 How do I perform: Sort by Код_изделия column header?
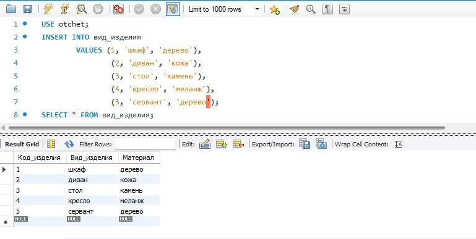(40, 157)
